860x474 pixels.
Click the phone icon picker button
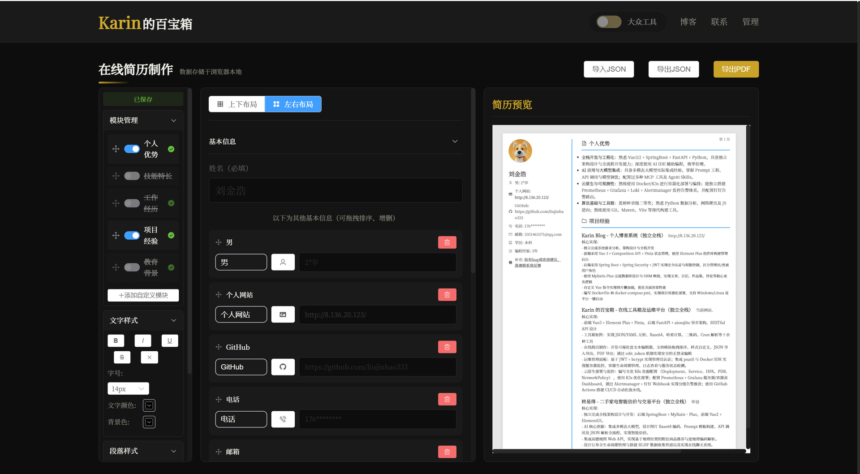click(283, 419)
